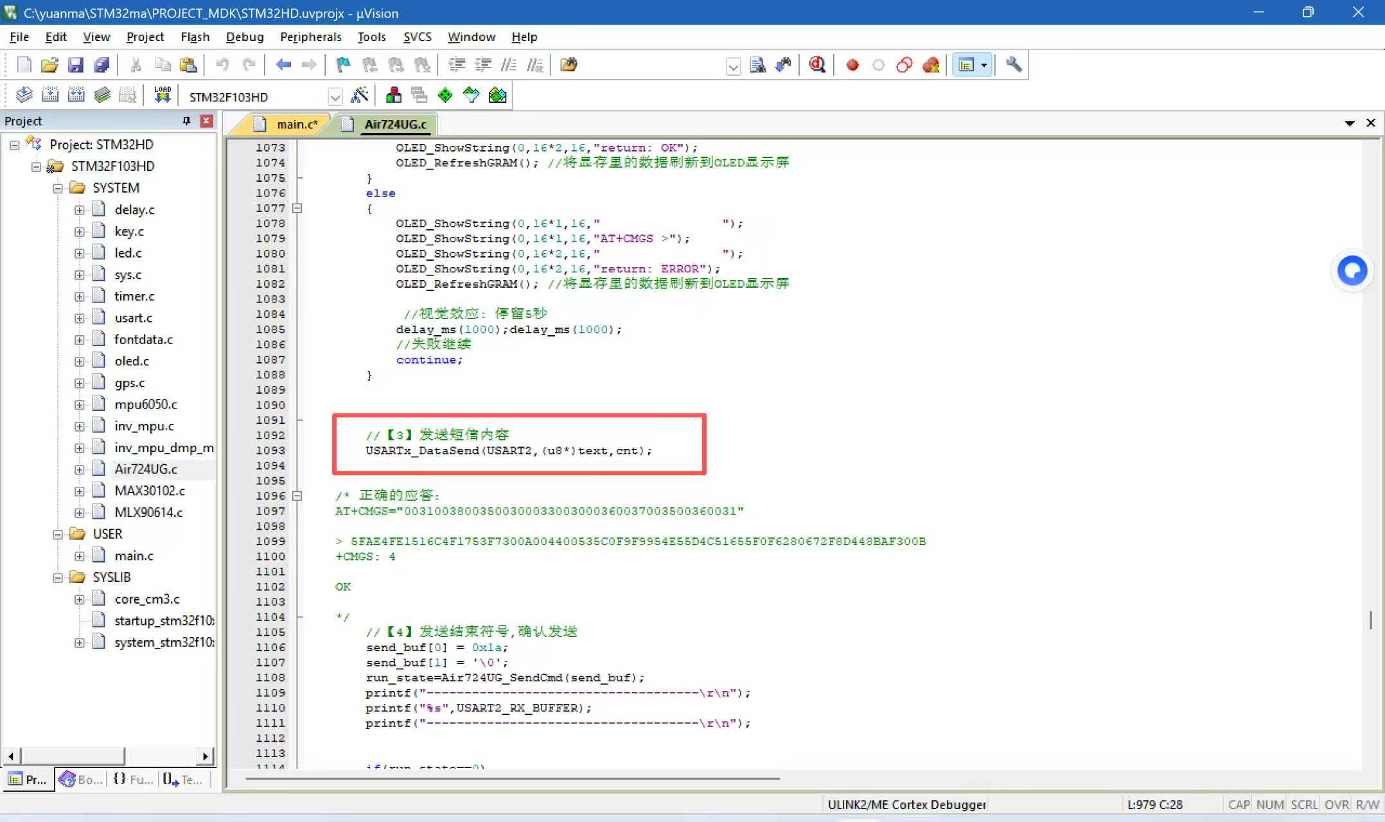
Task: Collapse the comment fold at line 1096
Action: pyautogui.click(x=297, y=496)
